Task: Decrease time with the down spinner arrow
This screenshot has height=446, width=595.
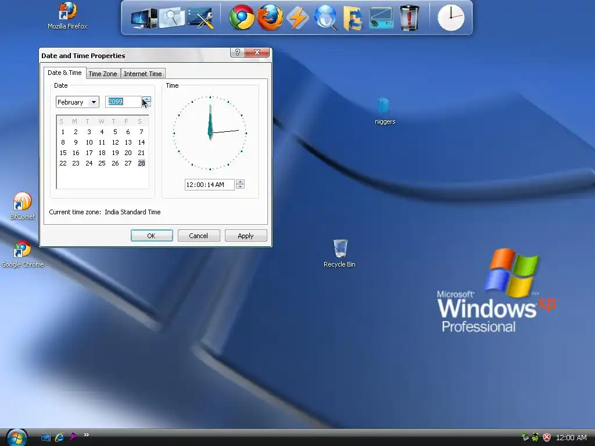Action: point(240,186)
